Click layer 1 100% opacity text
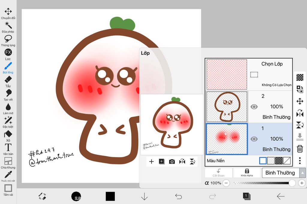Image resolution: width=307 pixels, height=204 pixels. click(x=276, y=139)
